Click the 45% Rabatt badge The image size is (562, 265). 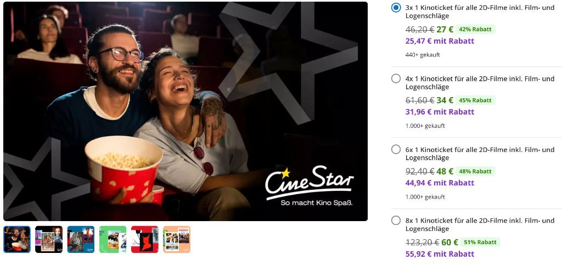point(475,100)
